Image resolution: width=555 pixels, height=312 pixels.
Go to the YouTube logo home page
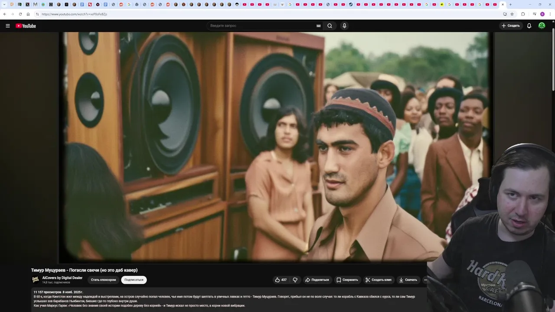point(26,26)
